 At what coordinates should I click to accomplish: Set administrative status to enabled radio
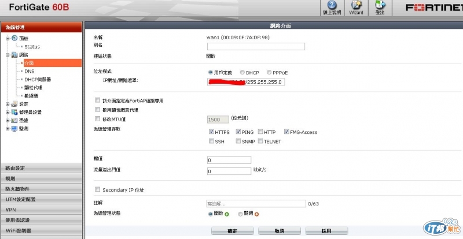[x=210, y=214]
